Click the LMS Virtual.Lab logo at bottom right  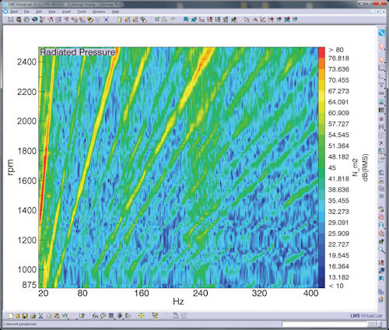click(x=366, y=316)
